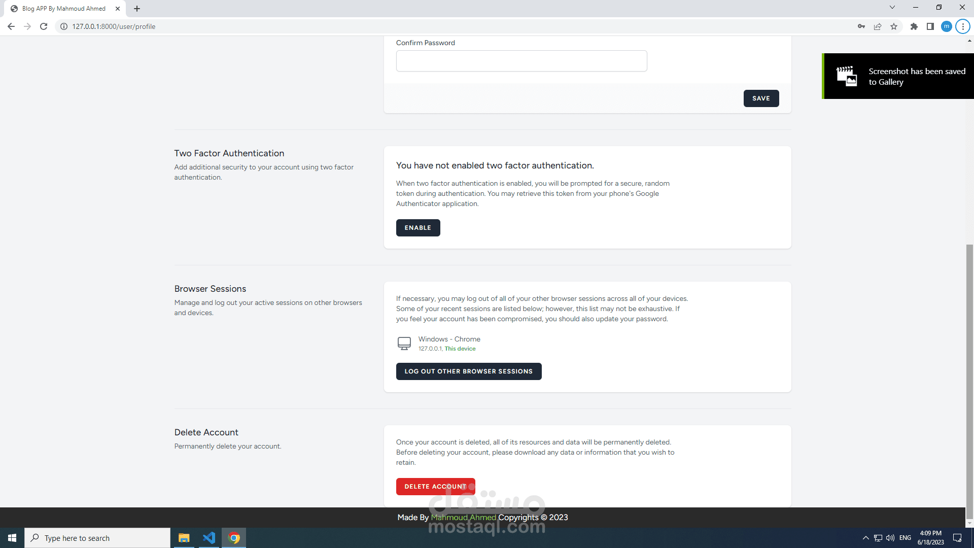Click the Confirm Password input field
974x548 pixels.
point(521,61)
